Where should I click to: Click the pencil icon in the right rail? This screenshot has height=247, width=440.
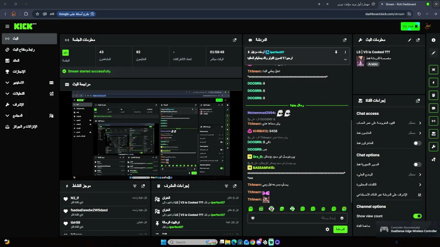(433, 53)
